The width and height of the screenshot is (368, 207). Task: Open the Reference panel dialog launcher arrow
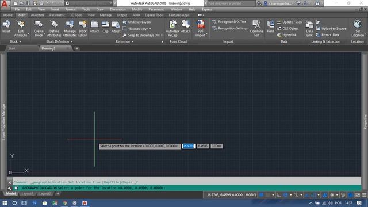click(x=162, y=42)
